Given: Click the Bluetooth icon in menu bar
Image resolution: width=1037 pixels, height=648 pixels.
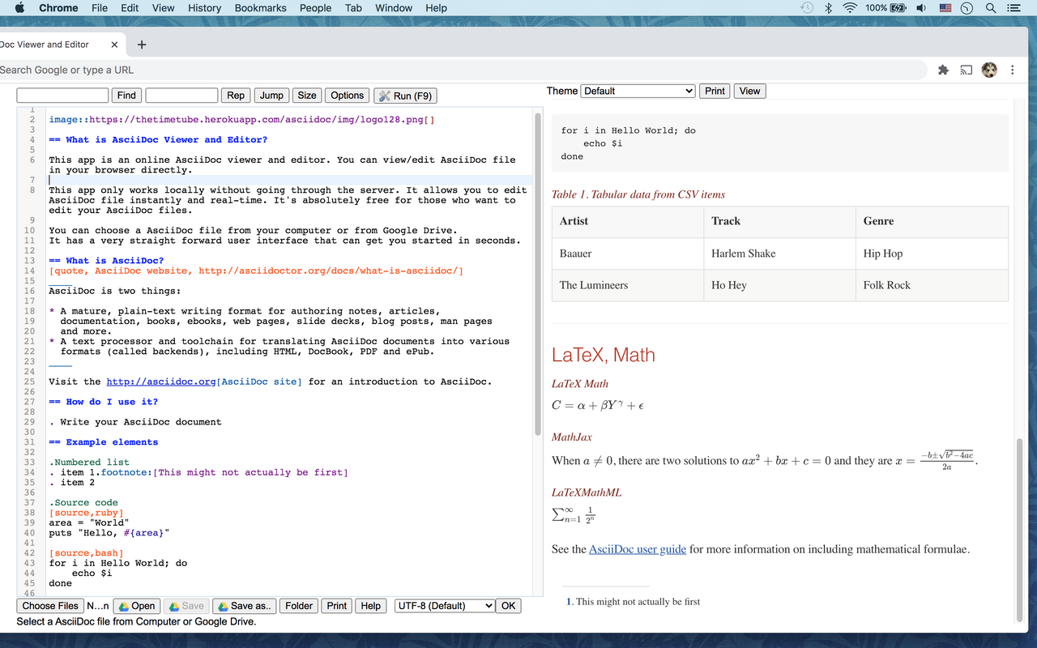Looking at the screenshot, I should click(828, 8).
